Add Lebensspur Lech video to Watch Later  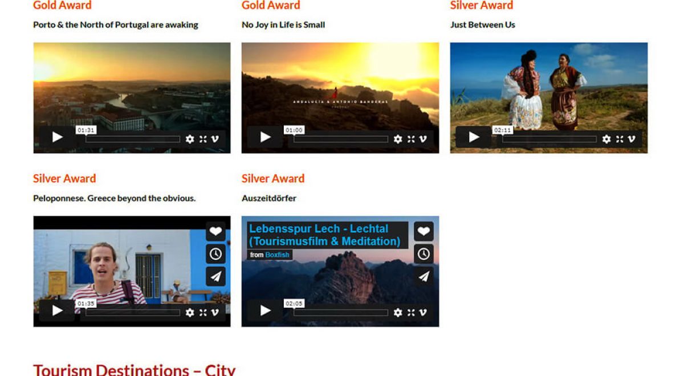(x=424, y=254)
